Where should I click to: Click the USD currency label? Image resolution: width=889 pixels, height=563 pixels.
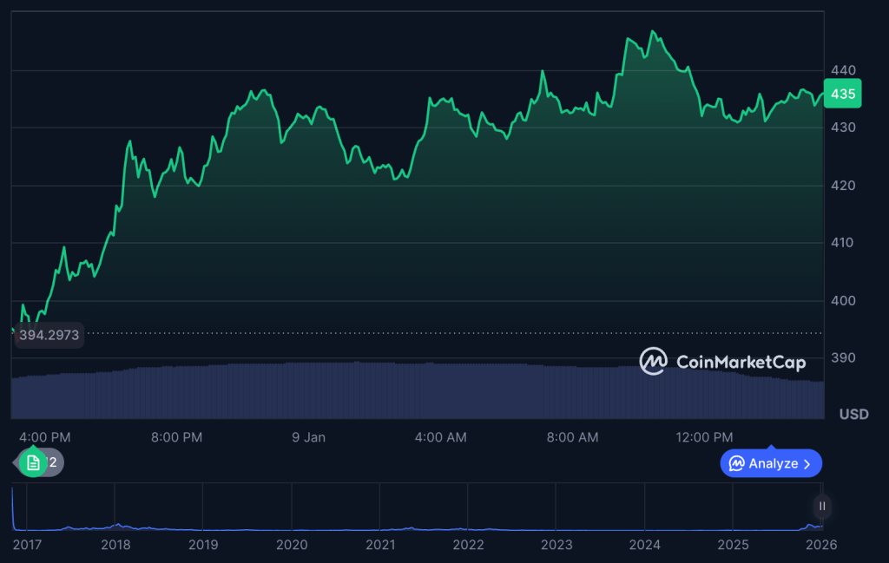[853, 415]
